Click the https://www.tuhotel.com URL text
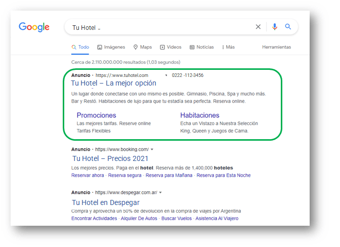The height and width of the screenshot is (247, 340). point(122,75)
